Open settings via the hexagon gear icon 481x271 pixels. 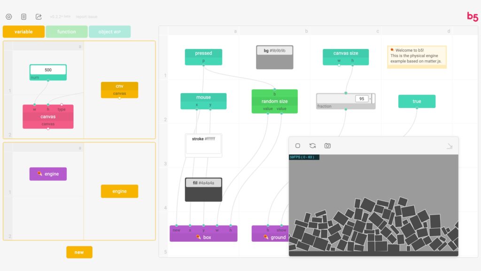tap(8, 16)
